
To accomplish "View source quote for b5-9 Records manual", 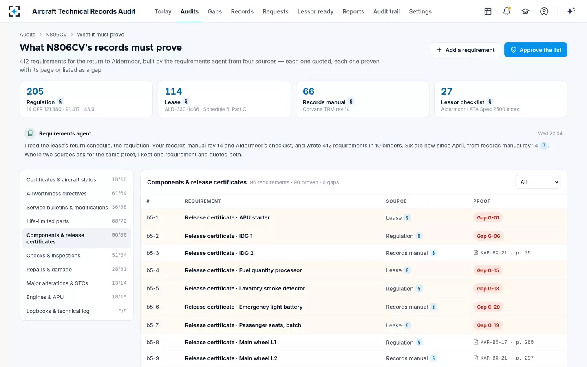I will 433,358.
